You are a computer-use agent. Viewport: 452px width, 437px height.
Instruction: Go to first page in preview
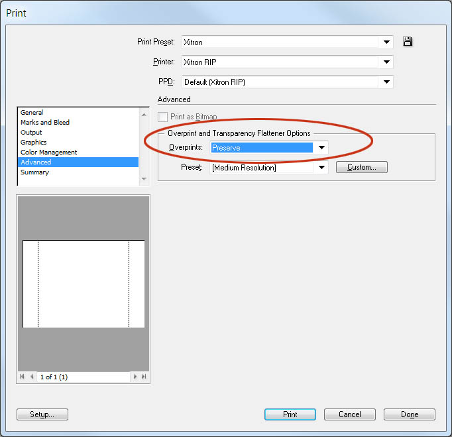pos(22,377)
